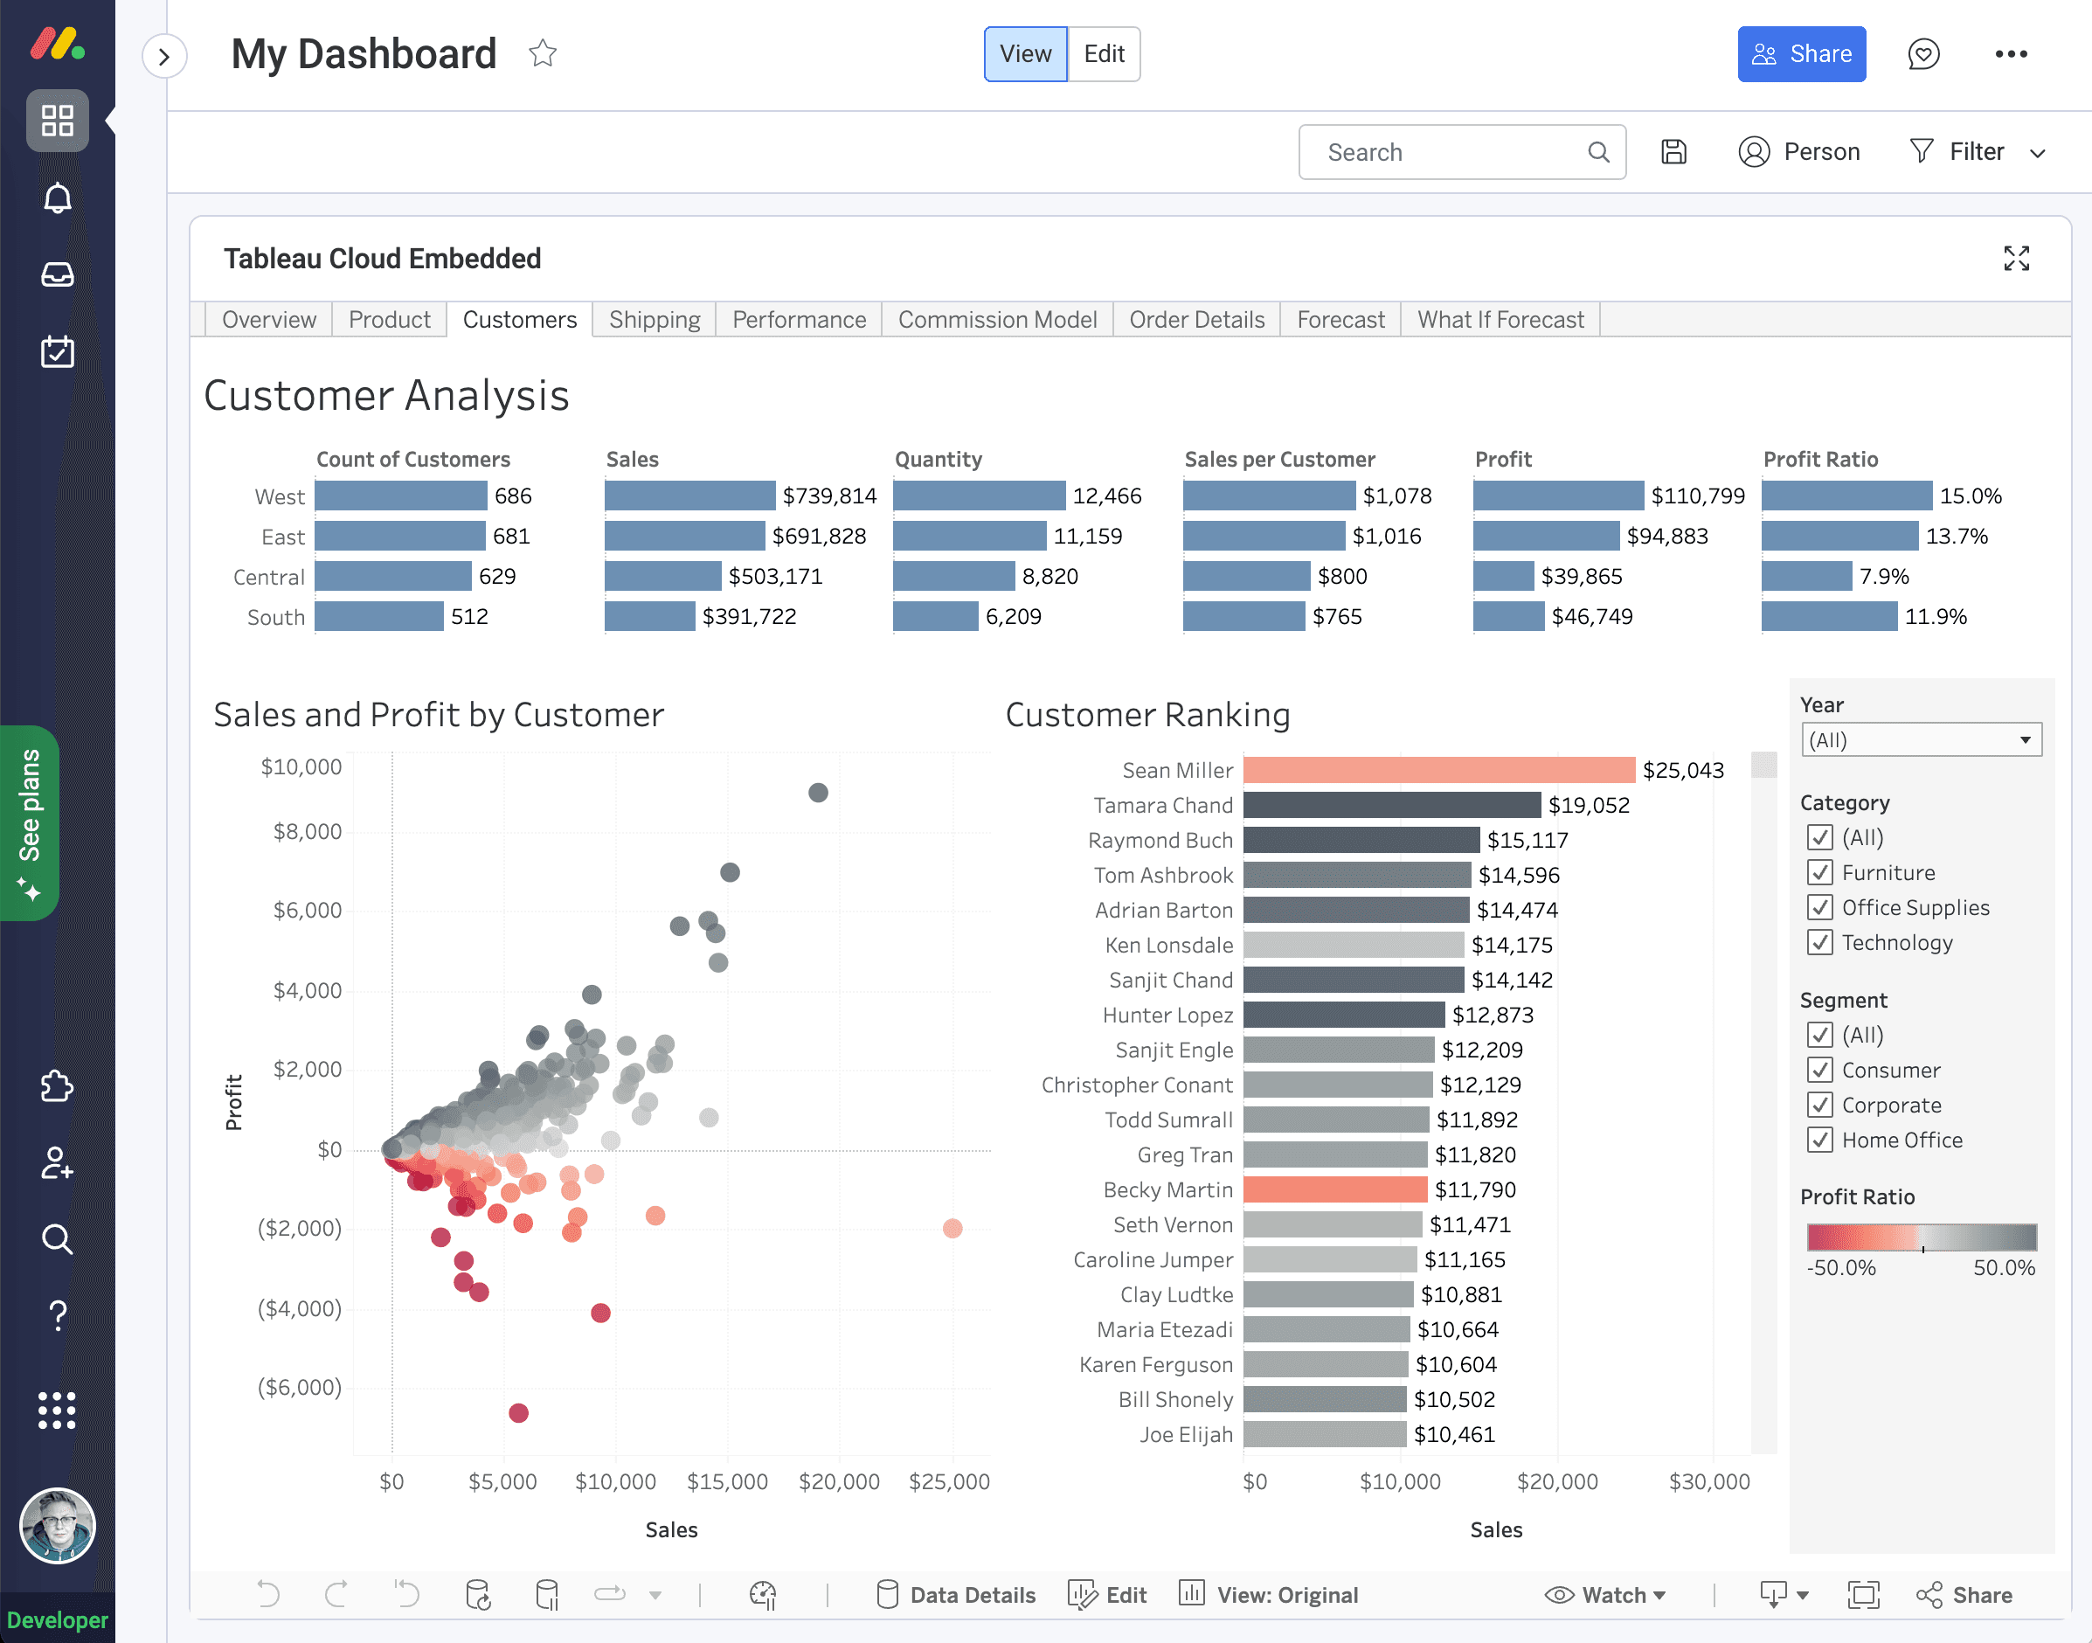The width and height of the screenshot is (2092, 1643).
Task: Click the Tableau toolbar Edit button
Action: click(1107, 1594)
